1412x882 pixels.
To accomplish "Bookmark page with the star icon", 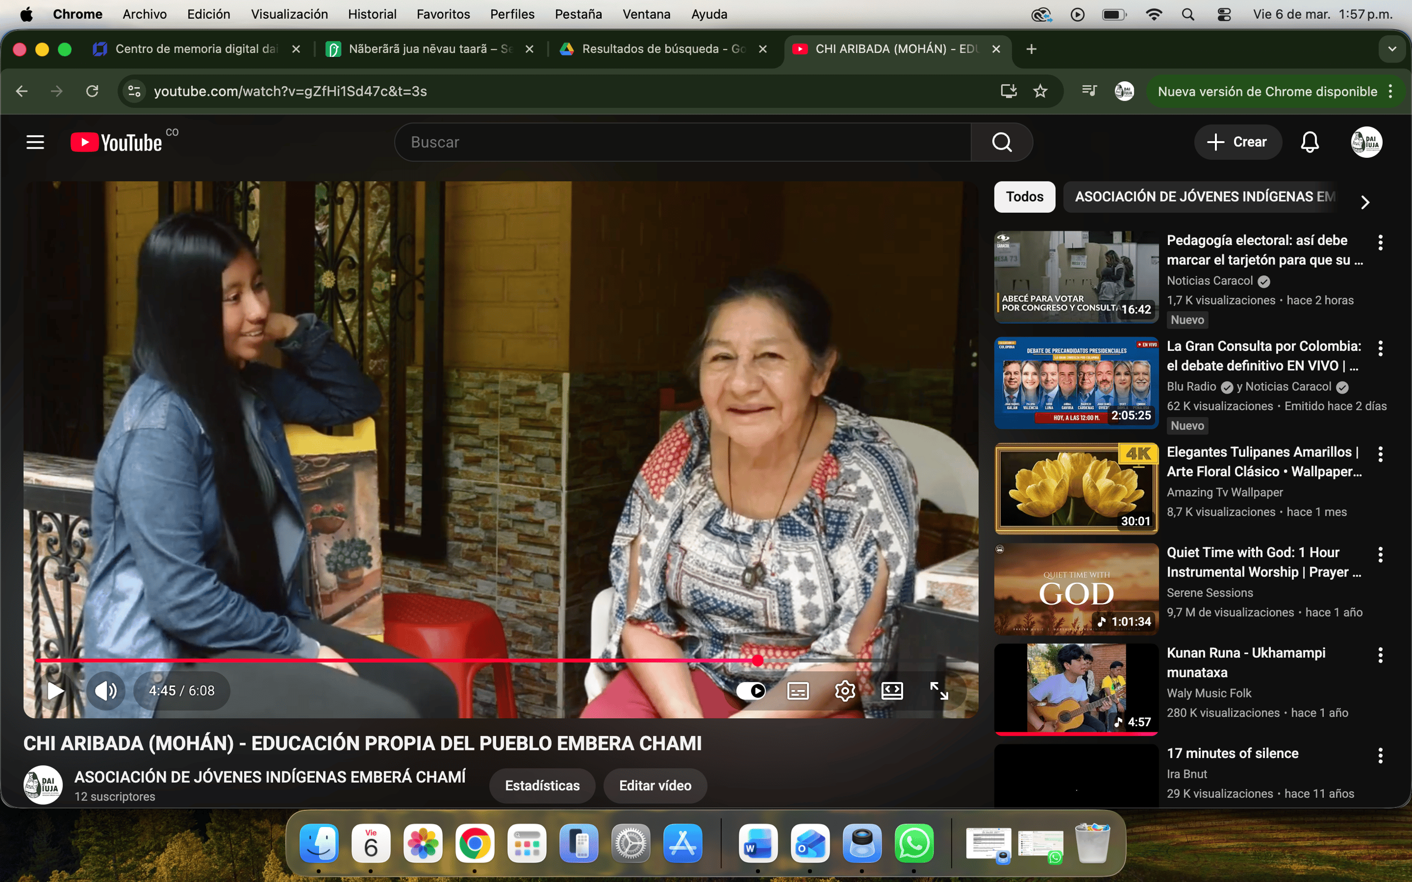I will click(1040, 91).
